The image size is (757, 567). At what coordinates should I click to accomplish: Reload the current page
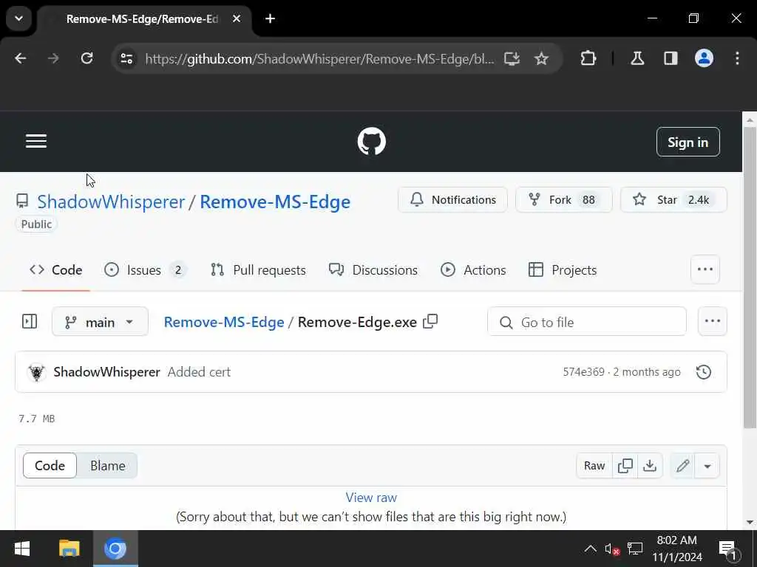(86, 58)
